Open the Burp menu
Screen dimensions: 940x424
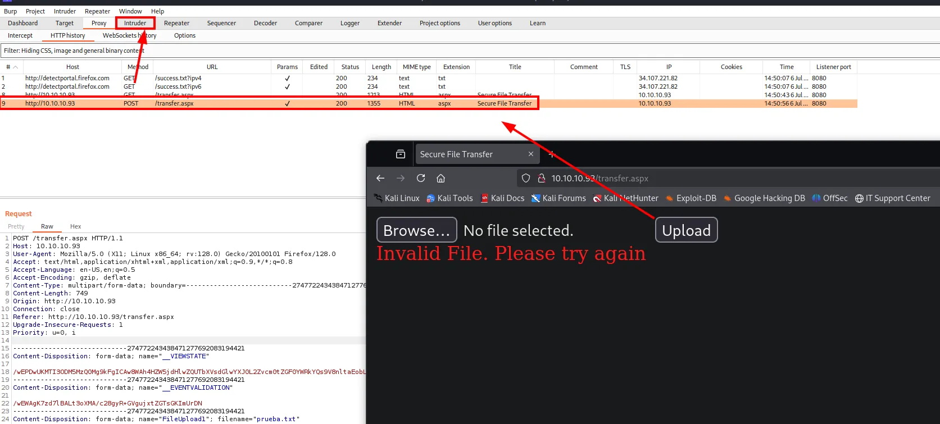(10, 11)
